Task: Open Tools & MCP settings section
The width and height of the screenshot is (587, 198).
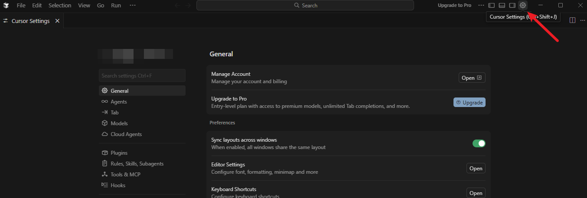Action: 142,174
